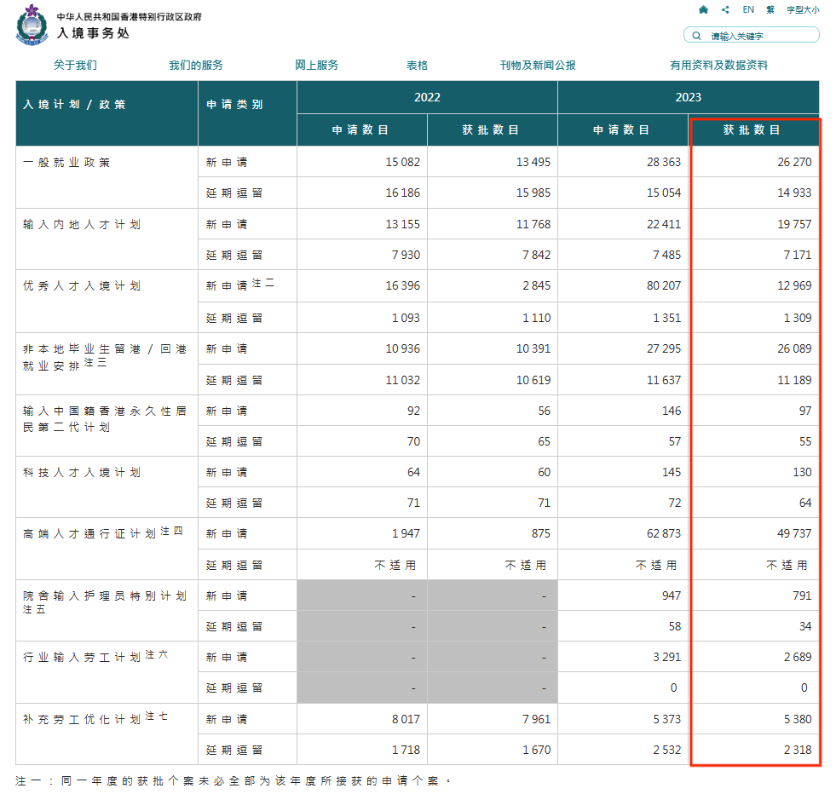Screen dimensions: 836x794
Task: Click the 院舍输入护理员特别计划 row label
Action: [x=105, y=602]
